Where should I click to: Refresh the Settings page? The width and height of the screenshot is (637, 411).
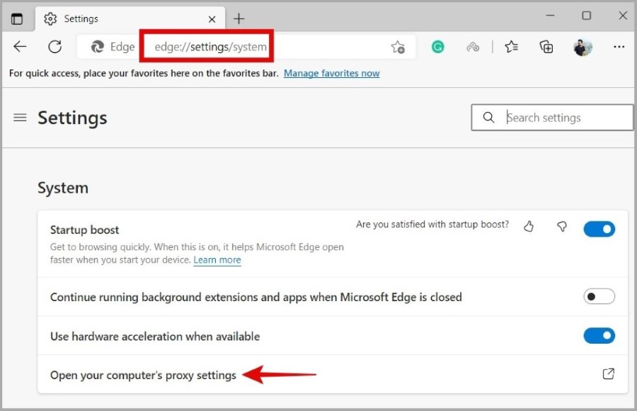pyautogui.click(x=54, y=47)
